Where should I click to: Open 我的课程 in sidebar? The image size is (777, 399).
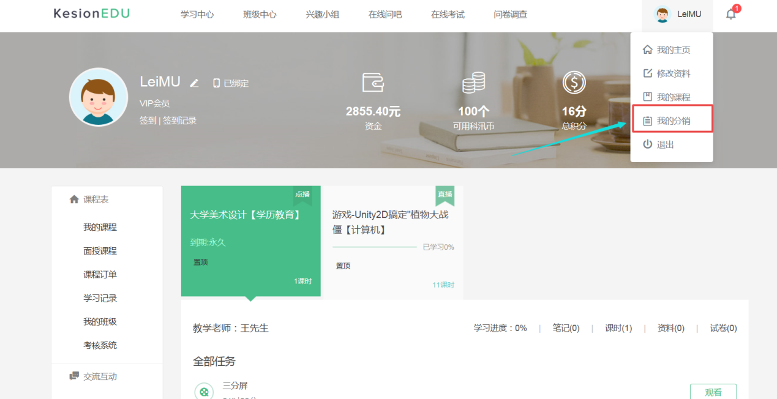[100, 227]
